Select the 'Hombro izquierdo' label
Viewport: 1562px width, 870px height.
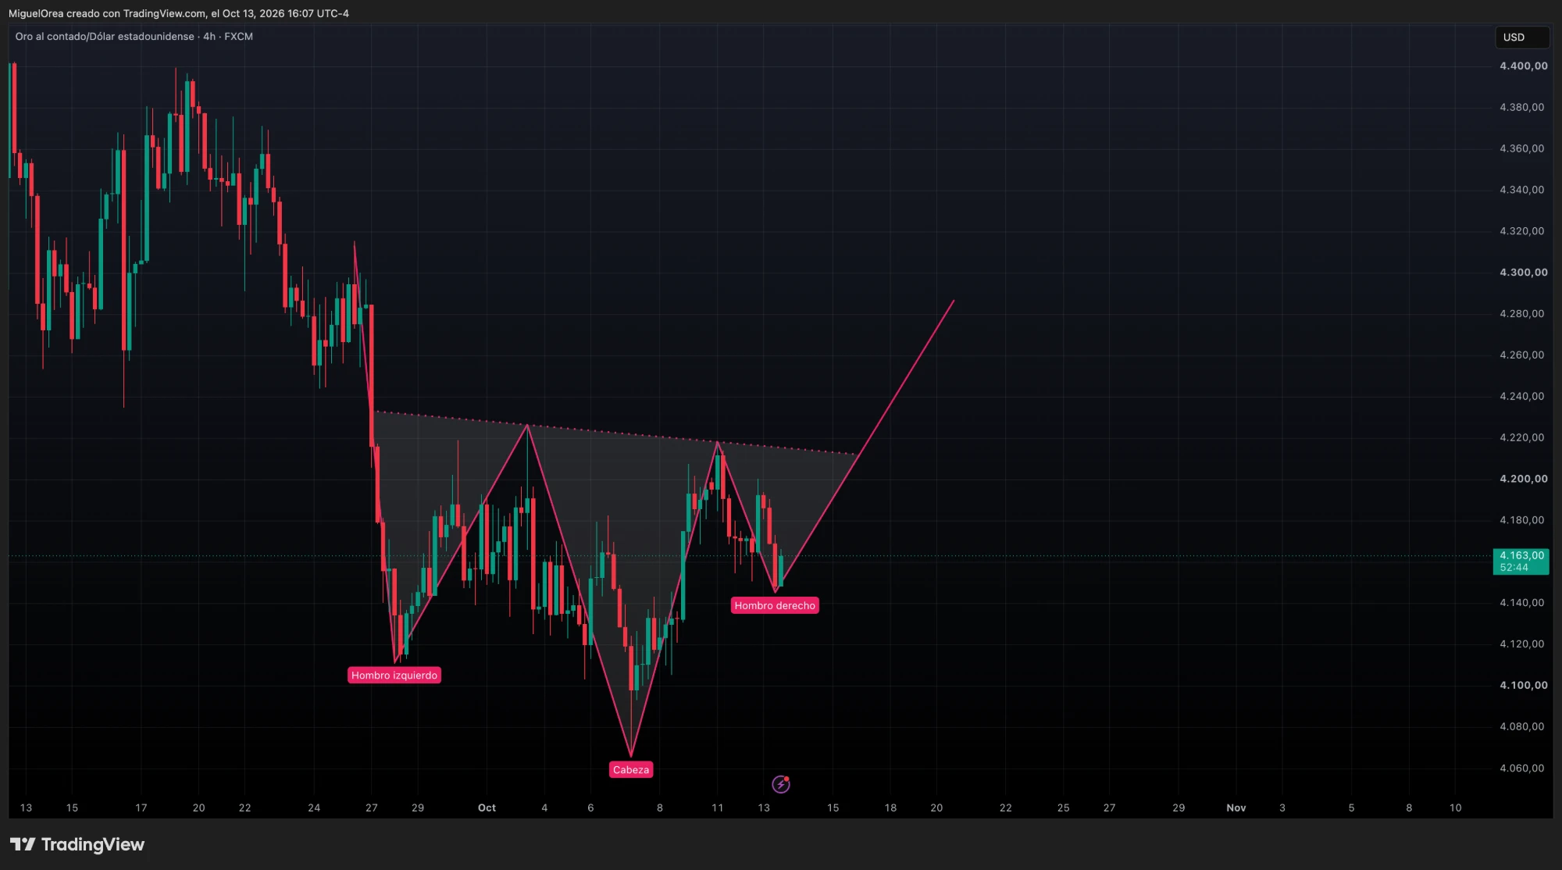tap(394, 676)
